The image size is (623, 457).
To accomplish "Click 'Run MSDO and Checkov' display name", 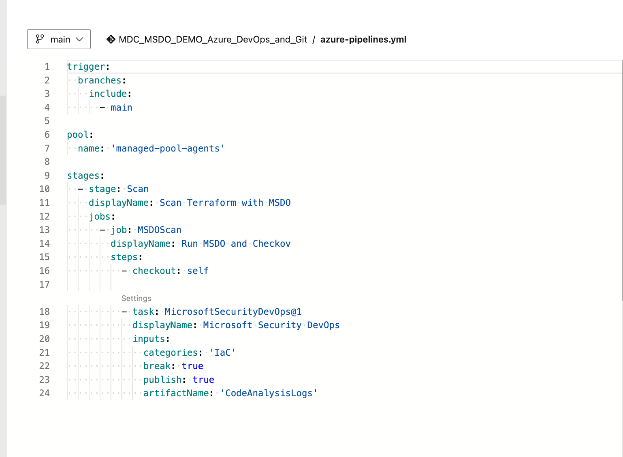I will coord(236,243).
